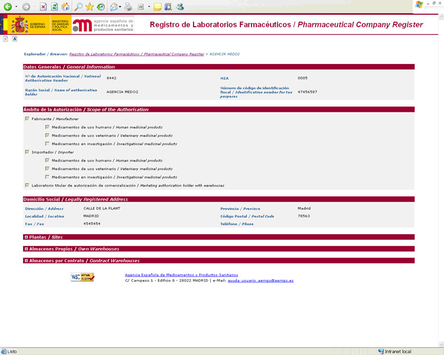Toggle Manufacturer Human medicinal products checkbox
The height and width of the screenshot is (355, 444).
point(47,127)
